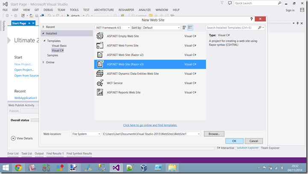The image size is (308, 174).
Task: Open Google Chrome from the taskbar
Action: click(x=18, y=168)
